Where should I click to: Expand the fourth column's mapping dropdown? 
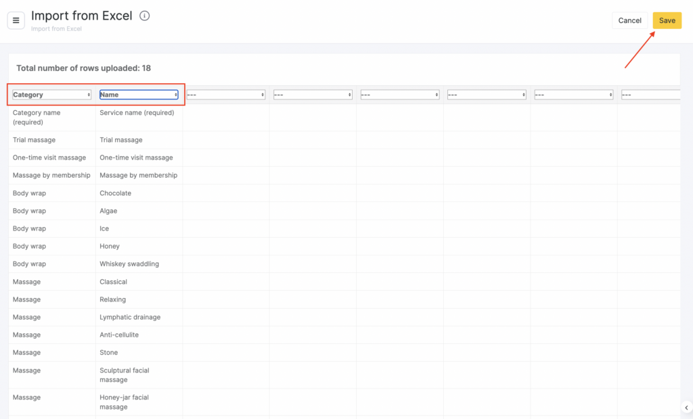313,95
